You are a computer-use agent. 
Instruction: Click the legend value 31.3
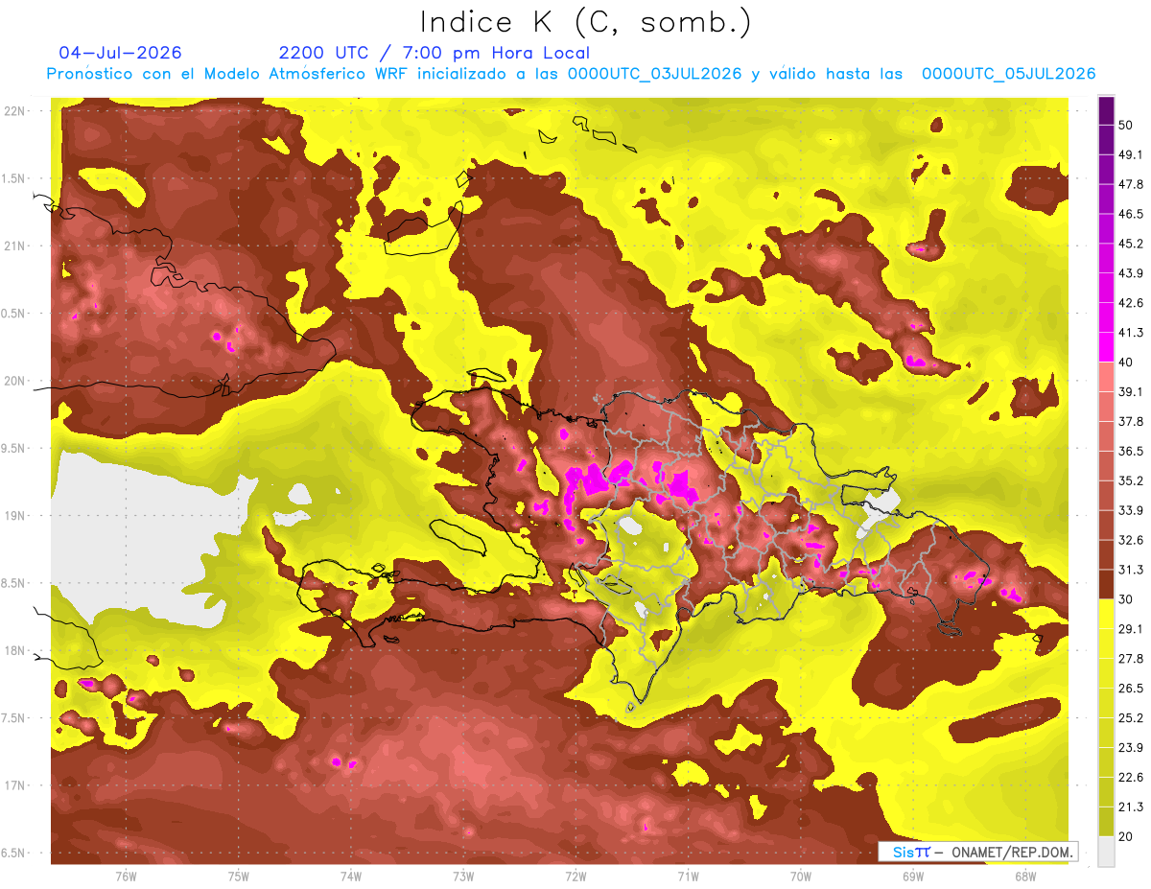[1131, 570]
